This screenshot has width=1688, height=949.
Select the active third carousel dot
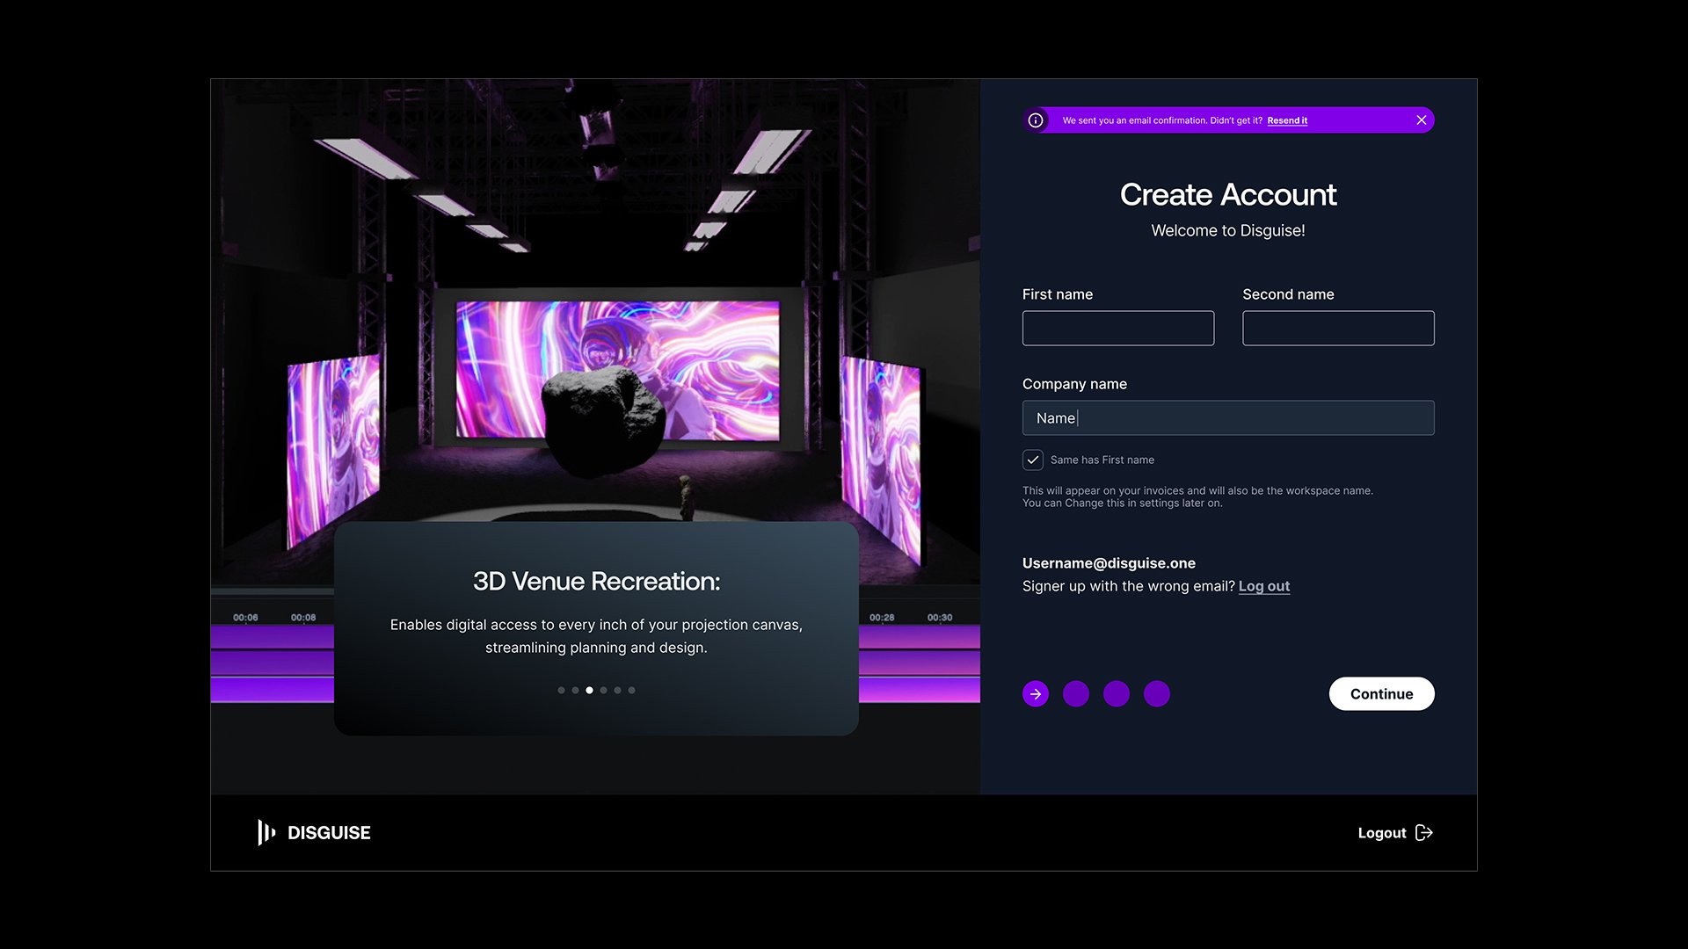pos(589,691)
